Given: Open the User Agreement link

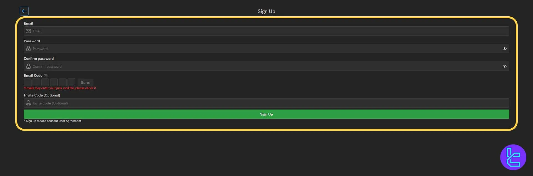Looking at the screenshot, I should [70, 121].
